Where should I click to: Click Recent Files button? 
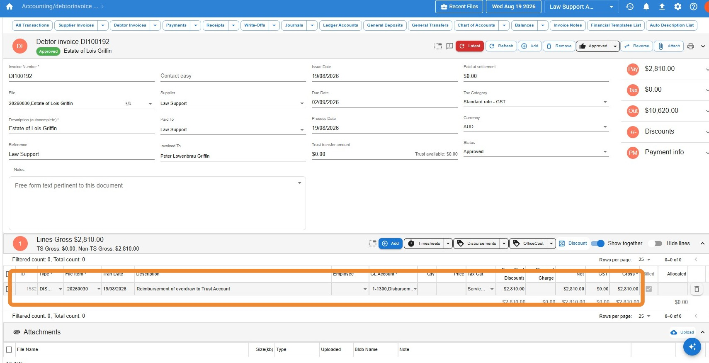point(459,7)
